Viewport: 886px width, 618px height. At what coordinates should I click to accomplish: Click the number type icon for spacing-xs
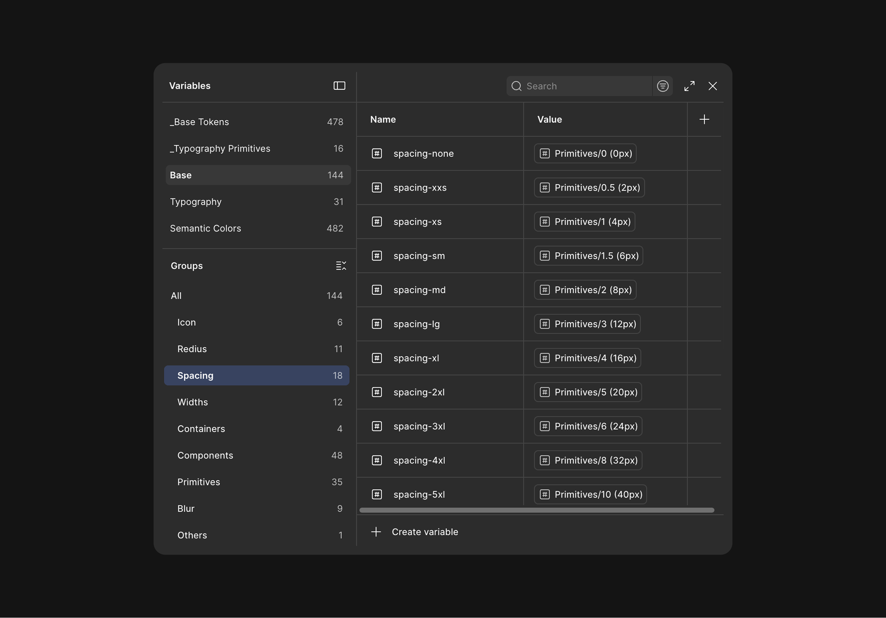377,222
